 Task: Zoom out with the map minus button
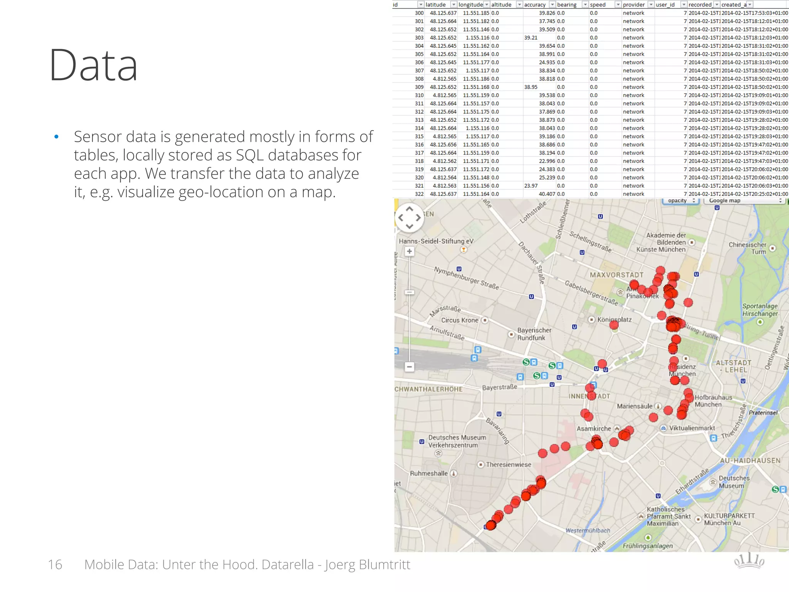[410, 367]
